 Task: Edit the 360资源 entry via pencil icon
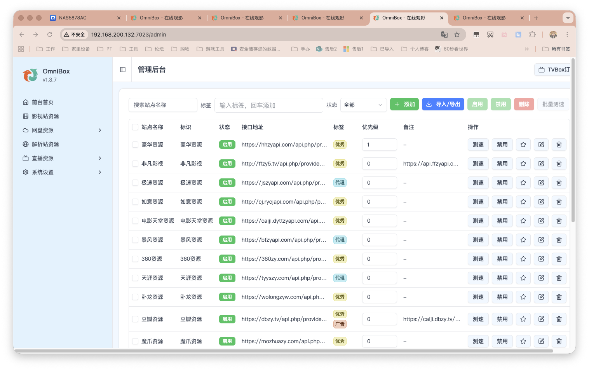541,258
